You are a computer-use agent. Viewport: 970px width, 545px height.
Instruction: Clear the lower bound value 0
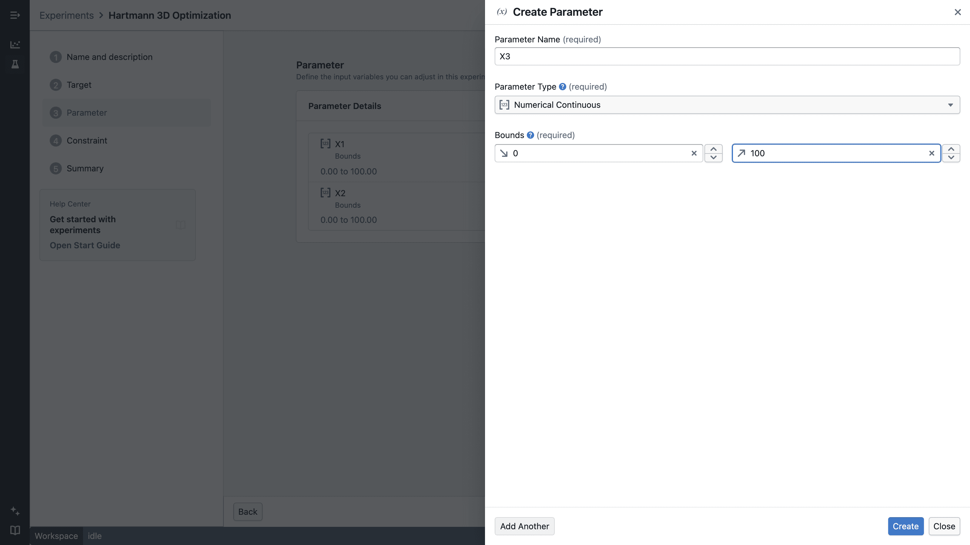[x=694, y=153]
